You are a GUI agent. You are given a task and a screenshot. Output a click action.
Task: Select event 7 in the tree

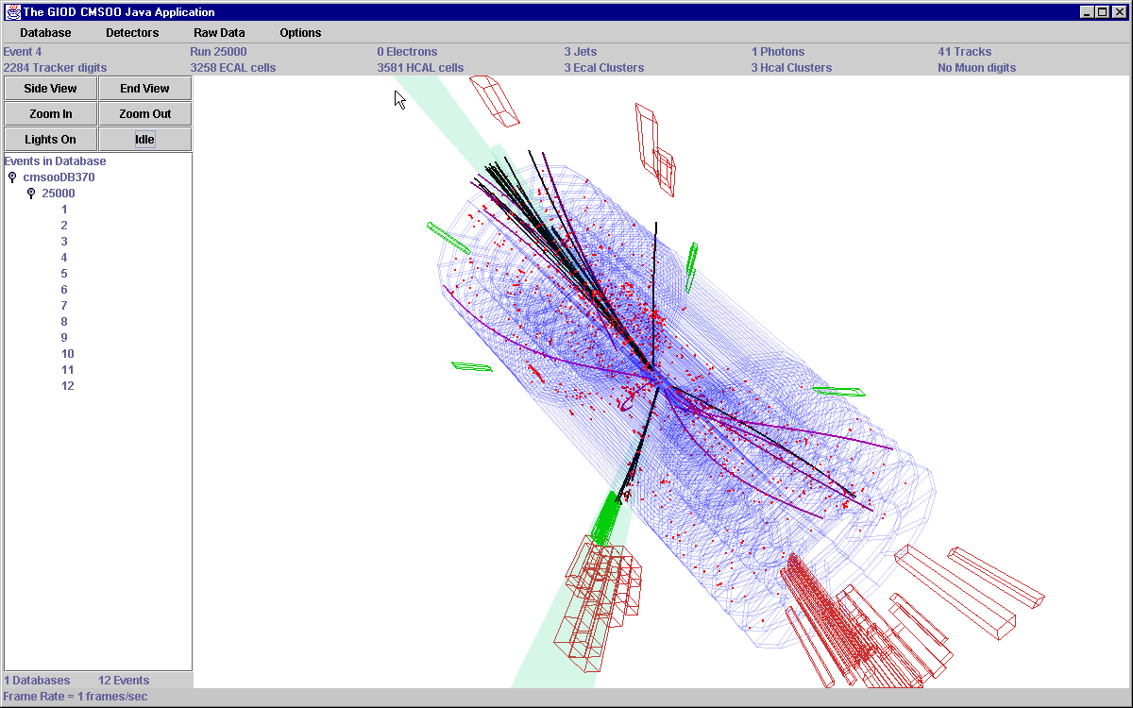point(64,305)
